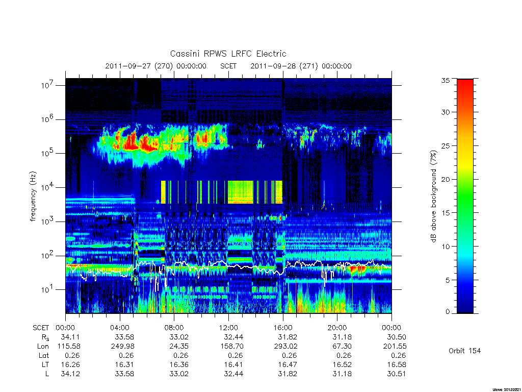Click the 'frequency (Hz)' axis label
The height and width of the screenshot is (392, 522).
33,197
